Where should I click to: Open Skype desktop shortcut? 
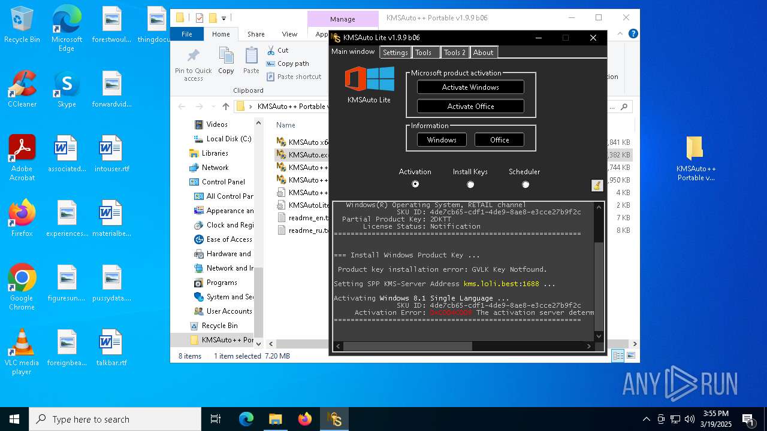pos(67,89)
